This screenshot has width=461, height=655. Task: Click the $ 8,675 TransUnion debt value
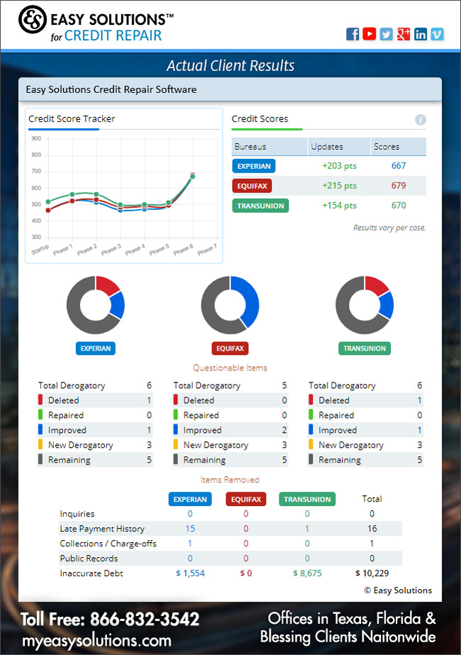tap(307, 573)
